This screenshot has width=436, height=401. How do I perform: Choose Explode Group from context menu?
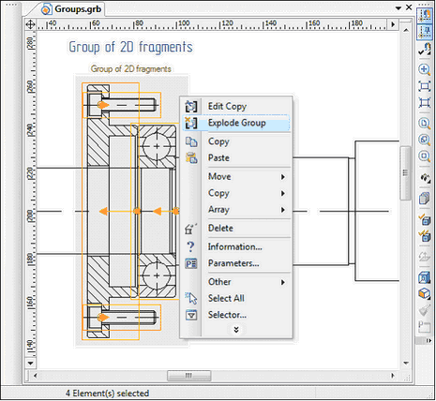[237, 123]
